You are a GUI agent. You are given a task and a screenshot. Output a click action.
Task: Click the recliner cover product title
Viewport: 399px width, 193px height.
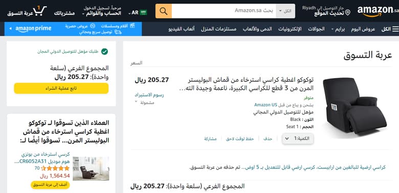[x=246, y=84]
